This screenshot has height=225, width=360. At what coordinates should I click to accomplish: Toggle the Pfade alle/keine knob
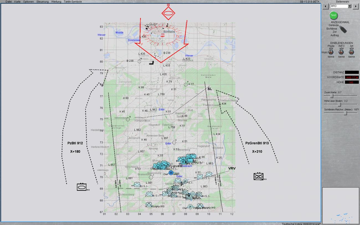(x=331, y=52)
